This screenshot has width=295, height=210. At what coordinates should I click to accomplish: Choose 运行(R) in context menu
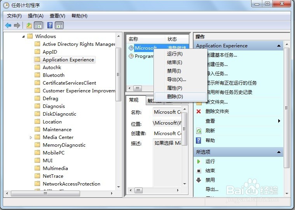180,54
